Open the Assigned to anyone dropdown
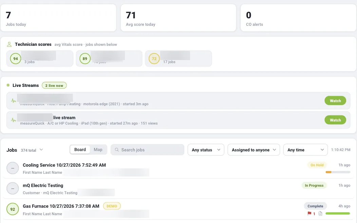Image resolution: width=357 pixels, height=223 pixels. point(253,150)
